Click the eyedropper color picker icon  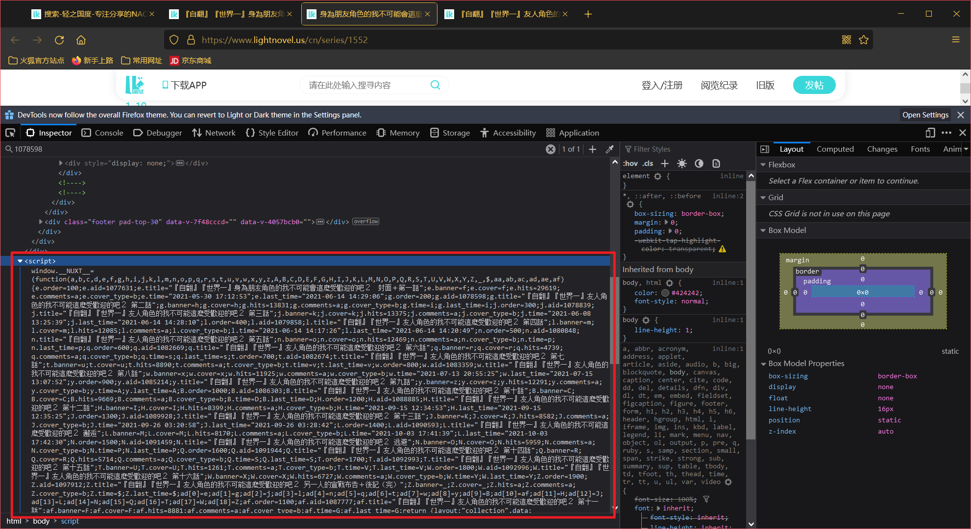coord(610,149)
